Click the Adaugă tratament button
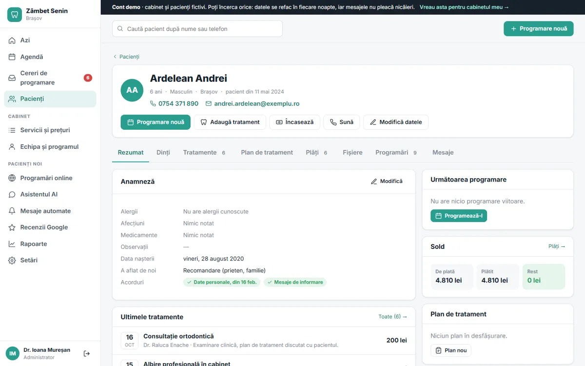Screen dimensions: 585x366 [230, 122]
